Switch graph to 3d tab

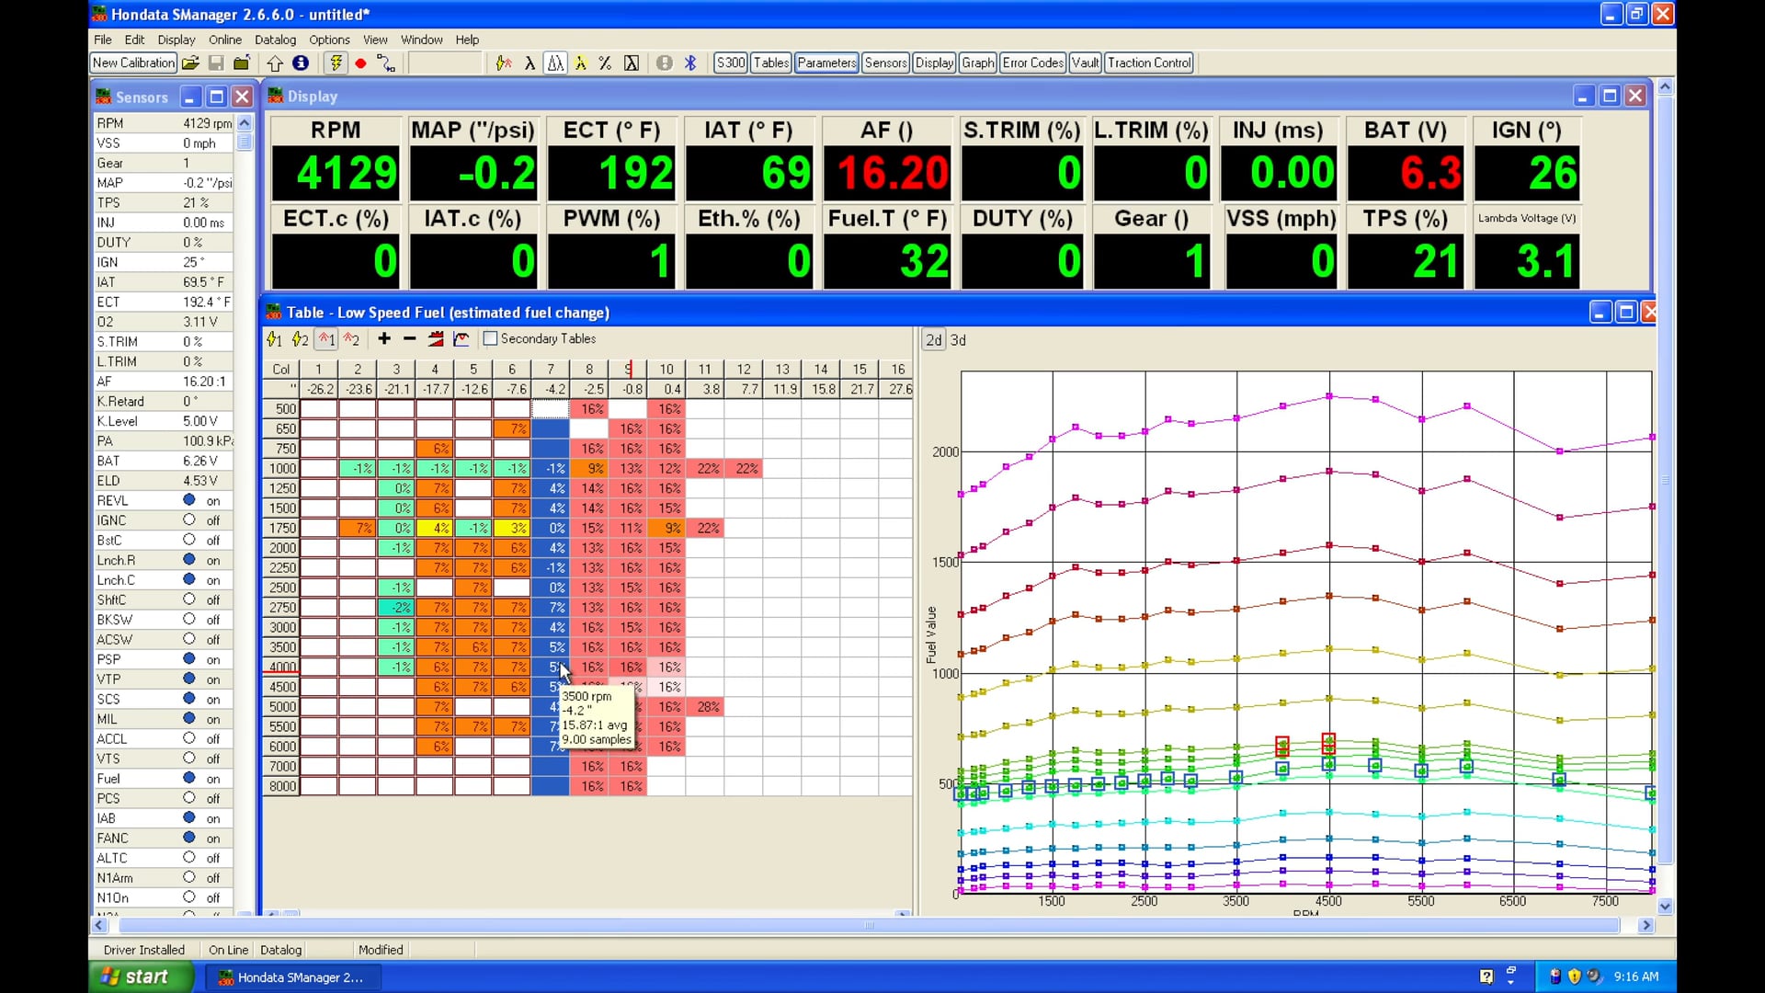pos(958,340)
